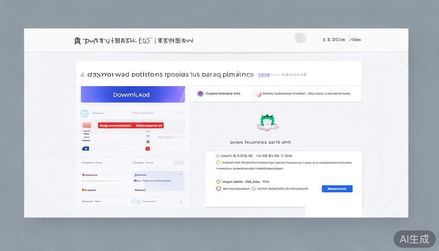439x251 pixels.
Task: Click the red notification icon in the preview sidebar
Action: tap(148, 149)
